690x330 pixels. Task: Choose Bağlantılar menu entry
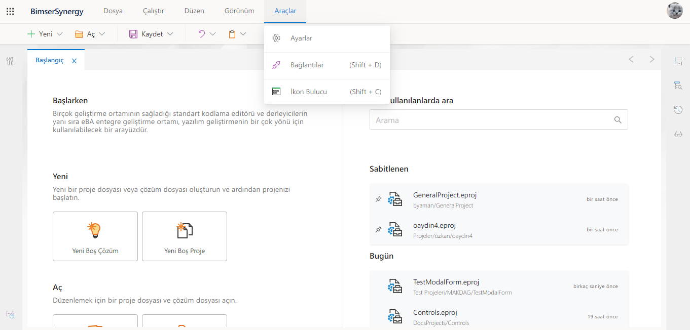[307, 65]
